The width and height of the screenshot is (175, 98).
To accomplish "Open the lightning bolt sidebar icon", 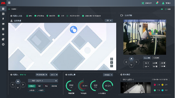I will point(3,19).
